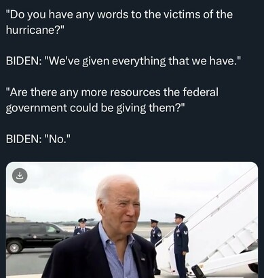Click the guard in the center background
This screenshot has width=264, height=278.
pos(155,234)
